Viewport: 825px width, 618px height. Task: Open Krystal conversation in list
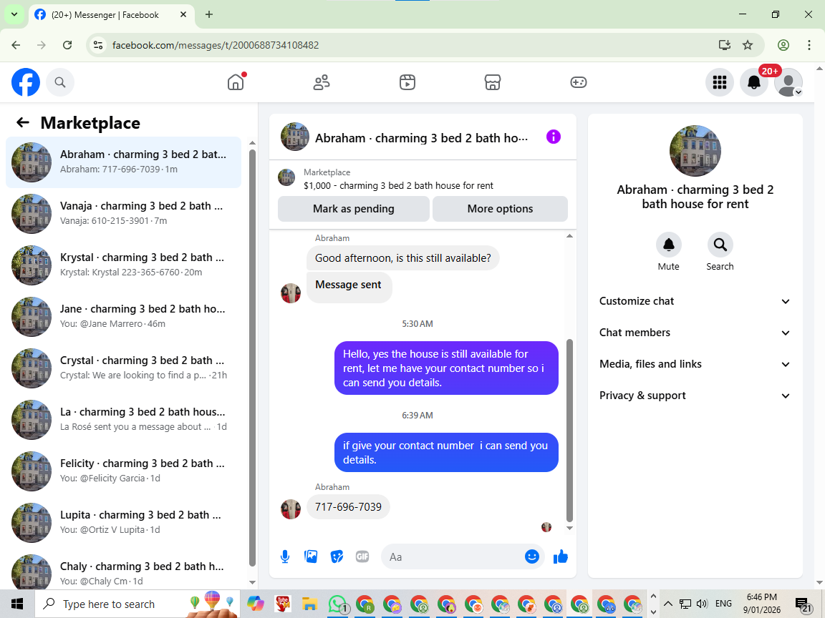(x=124, y=265)
